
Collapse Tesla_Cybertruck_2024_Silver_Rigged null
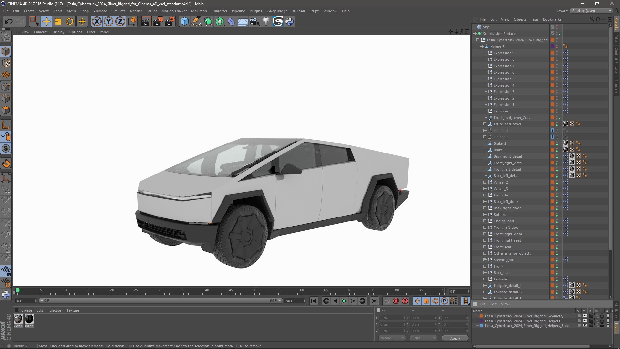[478, 40]
